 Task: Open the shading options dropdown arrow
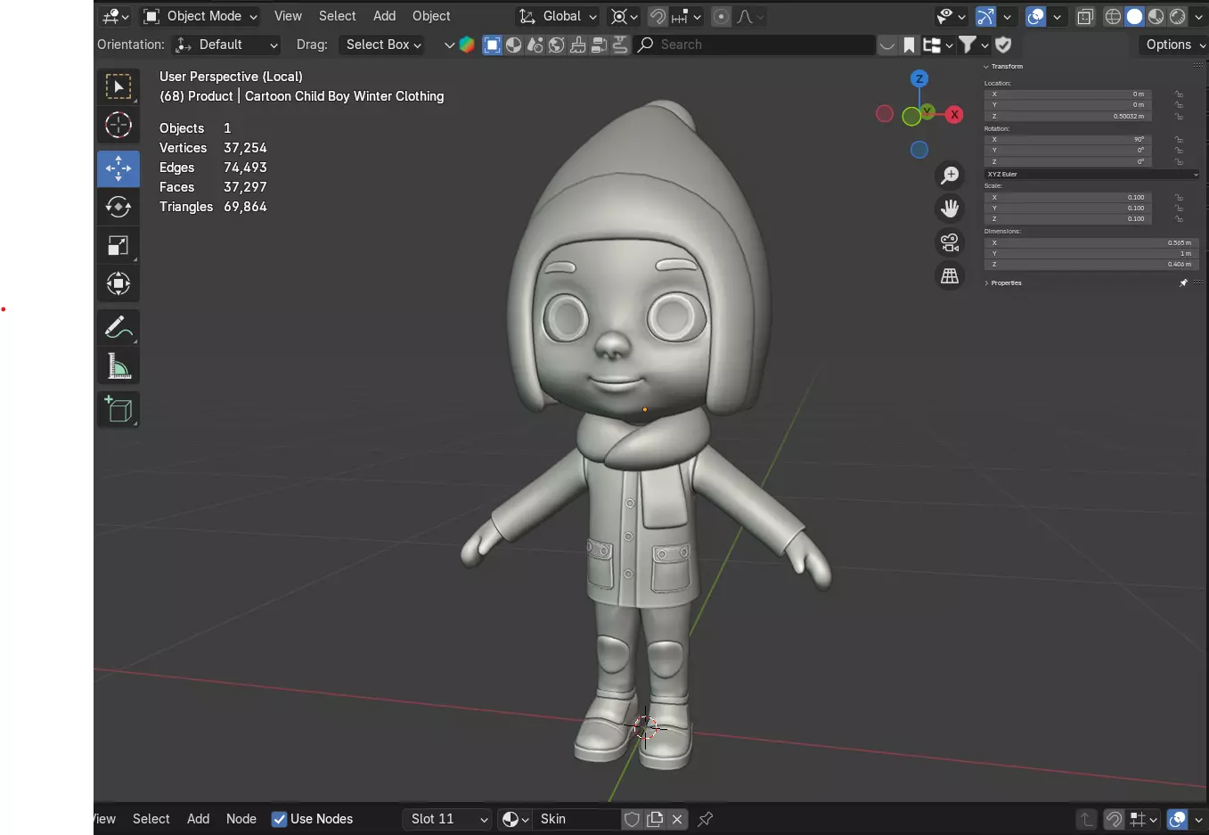pyautogui.click(x=1199, y=16)
